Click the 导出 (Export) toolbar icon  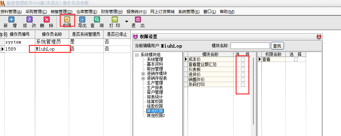click(82, 20)
